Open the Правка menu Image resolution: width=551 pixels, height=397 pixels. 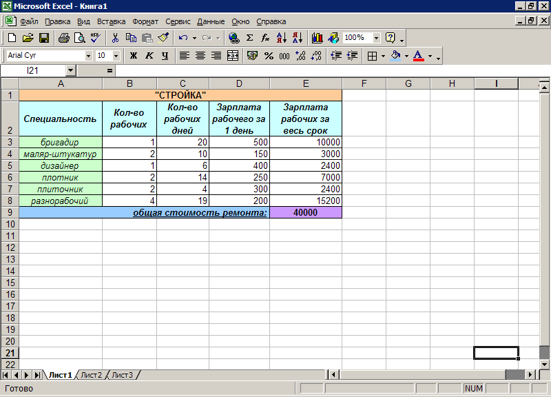click(58, 21)
